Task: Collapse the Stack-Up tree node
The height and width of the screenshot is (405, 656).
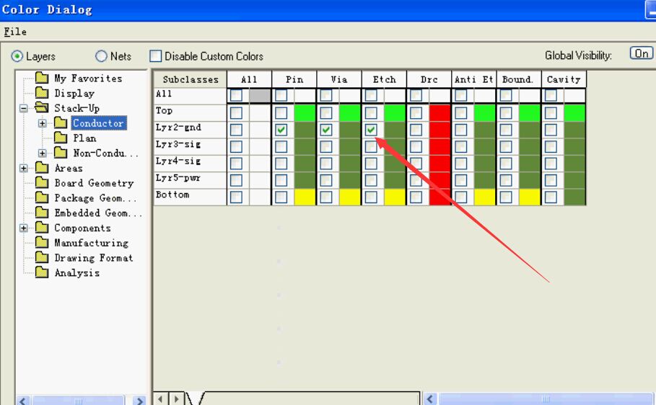Action: pos(24,108)
